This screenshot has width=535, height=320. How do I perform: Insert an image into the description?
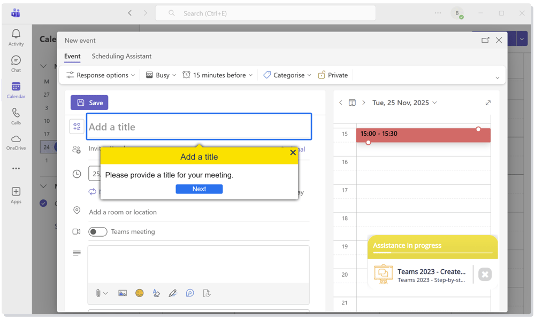123,293
